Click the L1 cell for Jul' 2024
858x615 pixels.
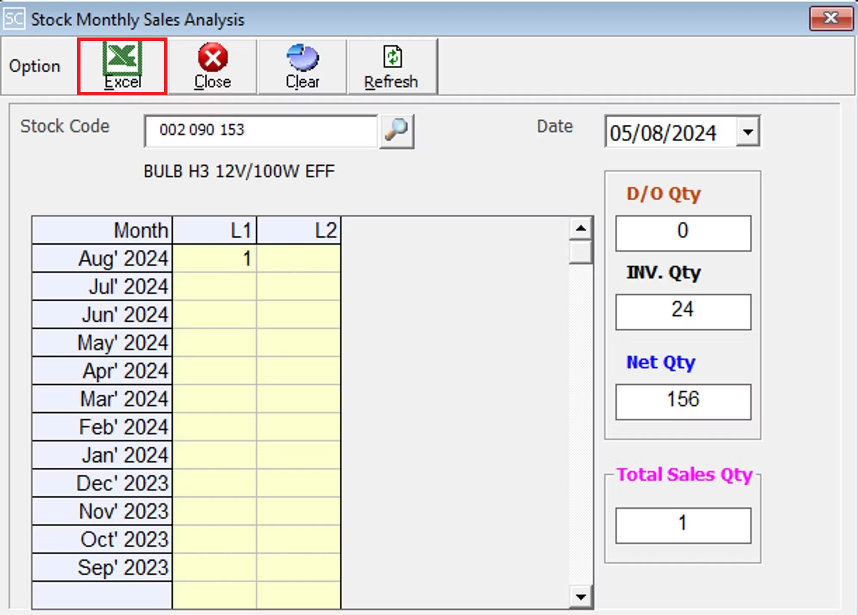[214, 286]
